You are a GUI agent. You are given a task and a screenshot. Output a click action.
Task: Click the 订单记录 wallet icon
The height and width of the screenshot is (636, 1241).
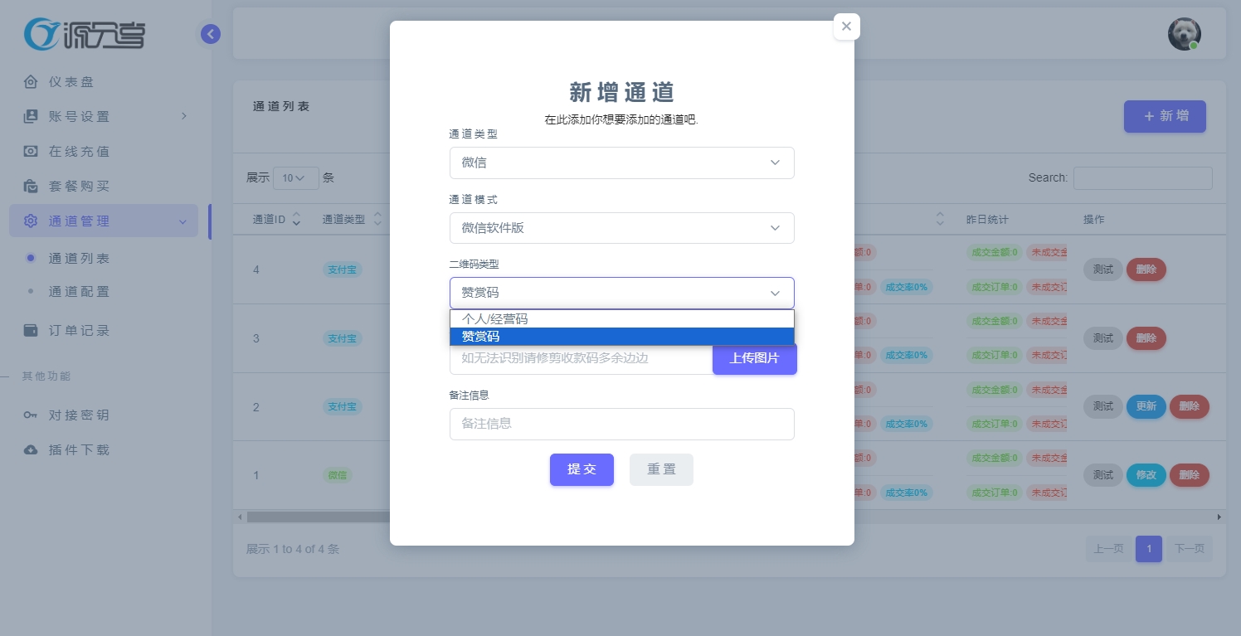pyautogui.click(x=31, y=331)
